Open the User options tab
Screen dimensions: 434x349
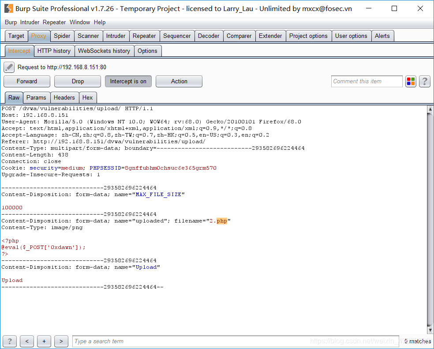[351, 36]
